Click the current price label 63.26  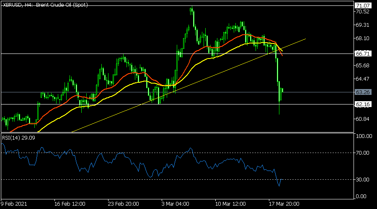coord(363,92)
